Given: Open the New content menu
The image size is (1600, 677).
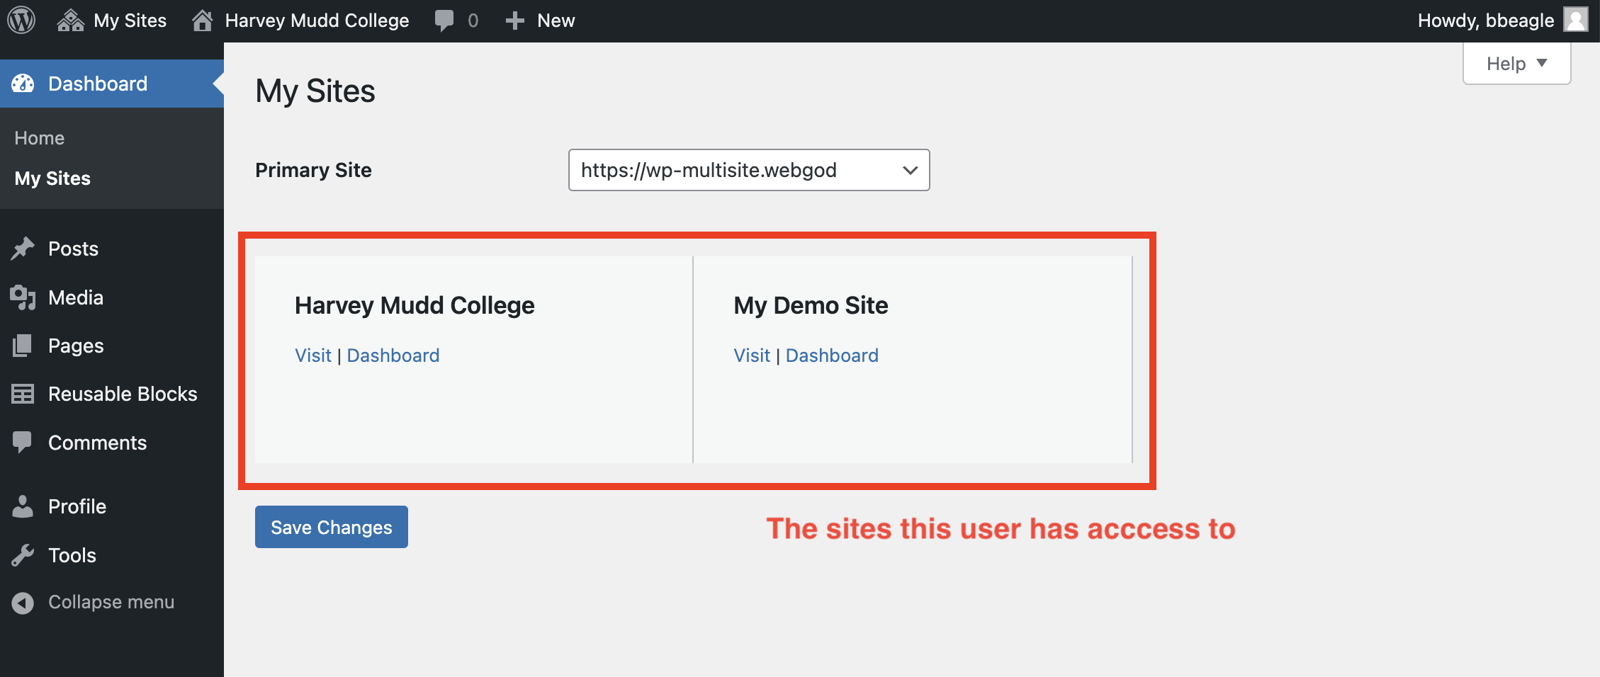Looking at the screenshot, I should [x=540, y=21].
